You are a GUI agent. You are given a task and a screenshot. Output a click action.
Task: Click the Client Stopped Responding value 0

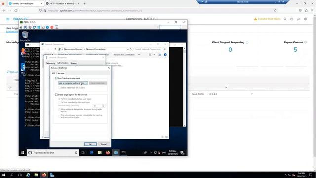(230, 50)
